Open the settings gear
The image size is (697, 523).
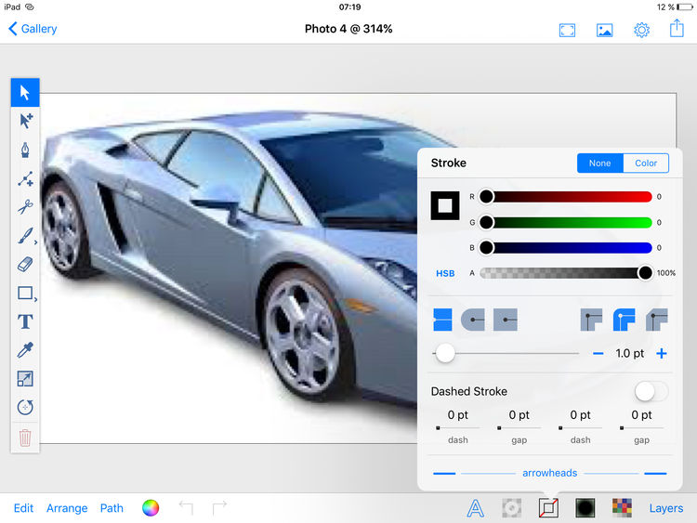[x=641, y=30]
